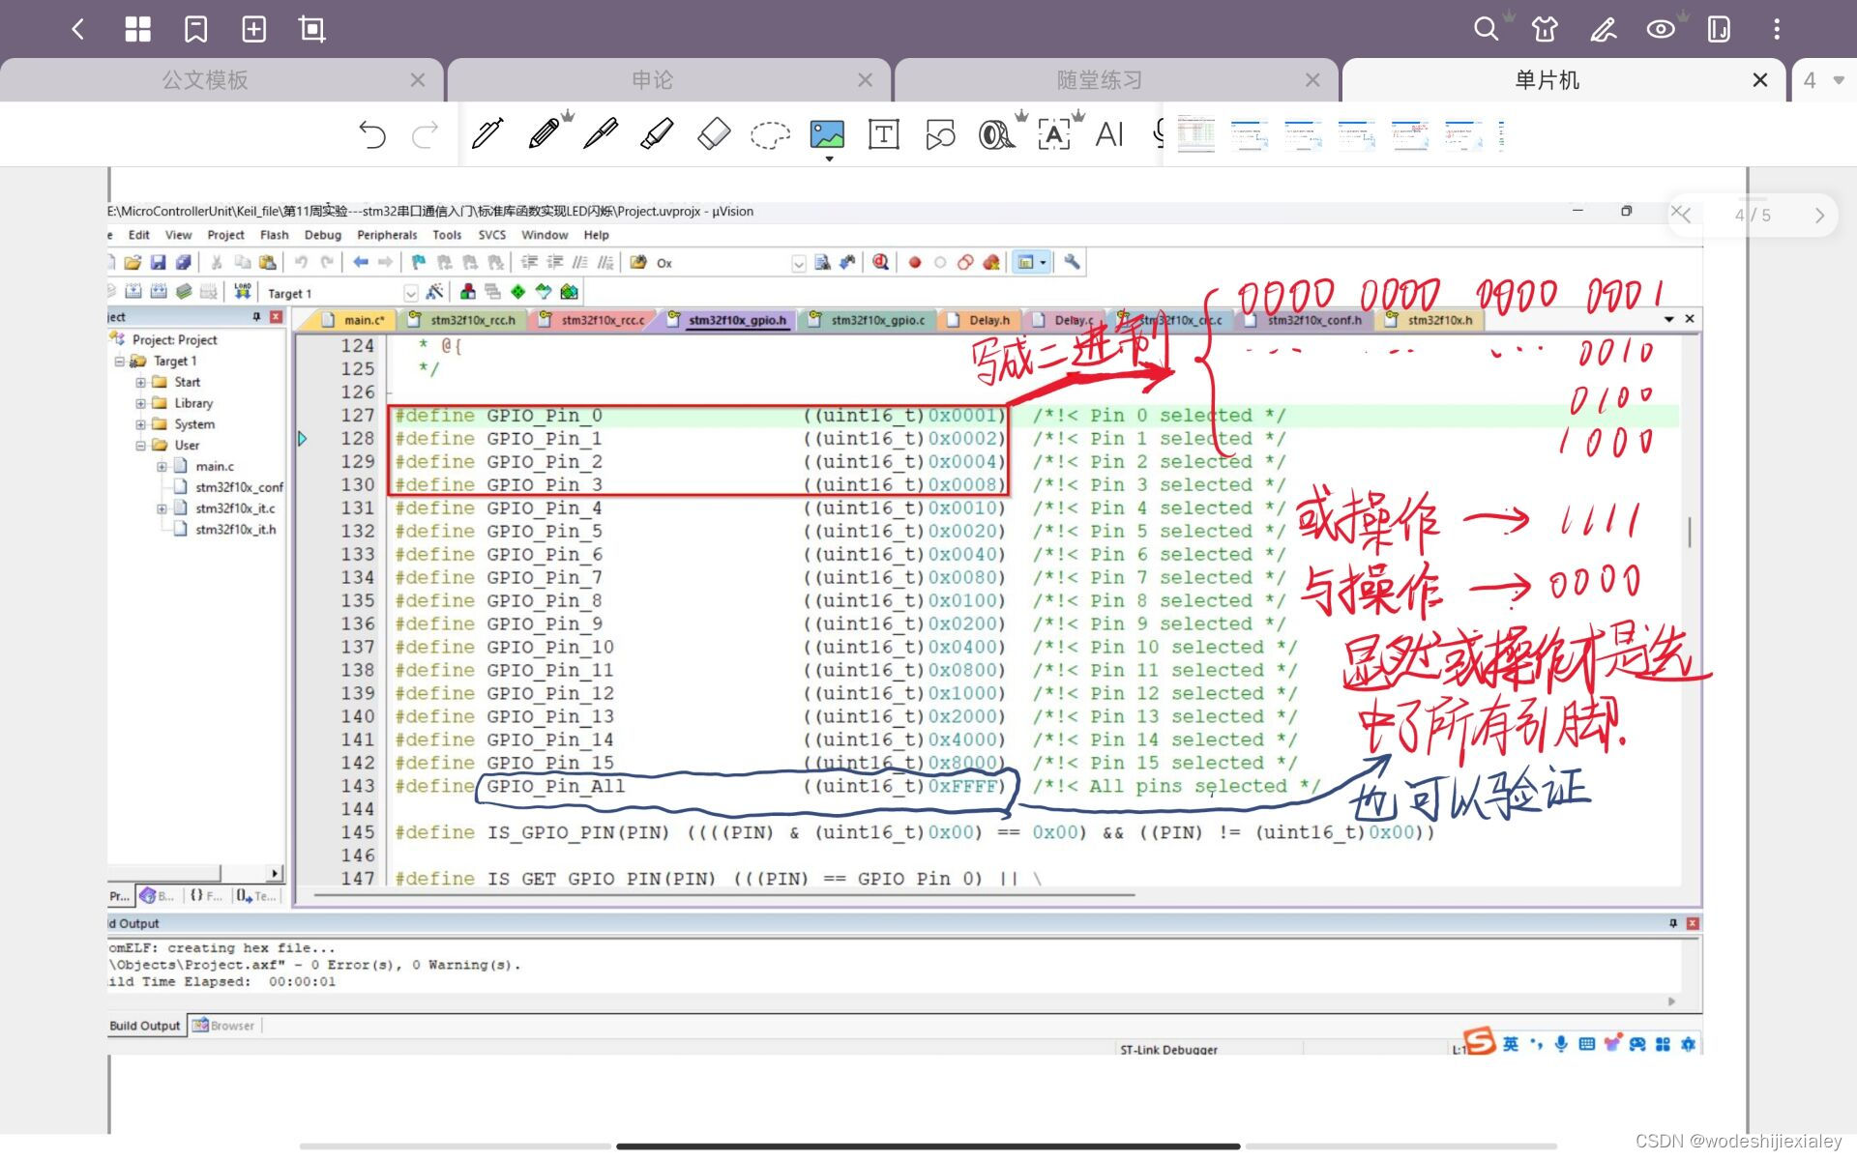Collapse the Target 1 tree node
1857x1160 pixels.
pos(119,361)
